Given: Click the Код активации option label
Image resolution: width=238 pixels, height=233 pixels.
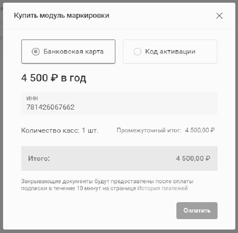Looking at the screenshot, I should pos(170,52).
